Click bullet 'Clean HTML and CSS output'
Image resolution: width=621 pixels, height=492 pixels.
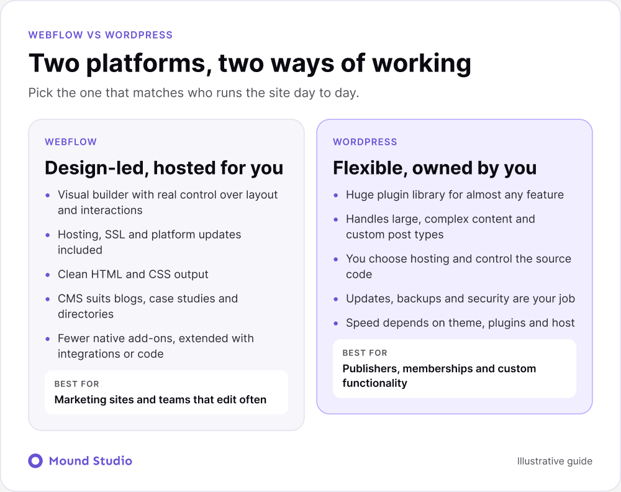tap(133, 274)
